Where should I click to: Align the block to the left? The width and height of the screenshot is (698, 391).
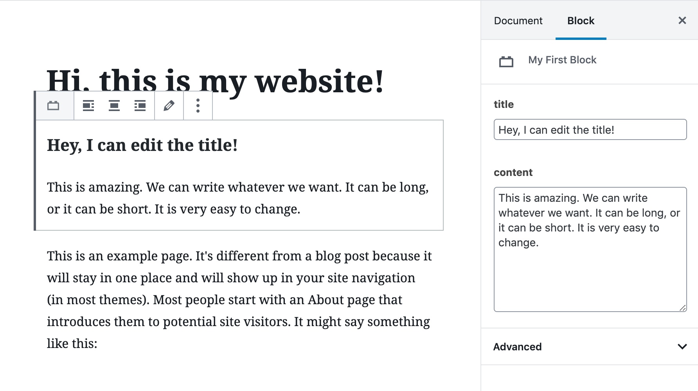coord(88,106)
